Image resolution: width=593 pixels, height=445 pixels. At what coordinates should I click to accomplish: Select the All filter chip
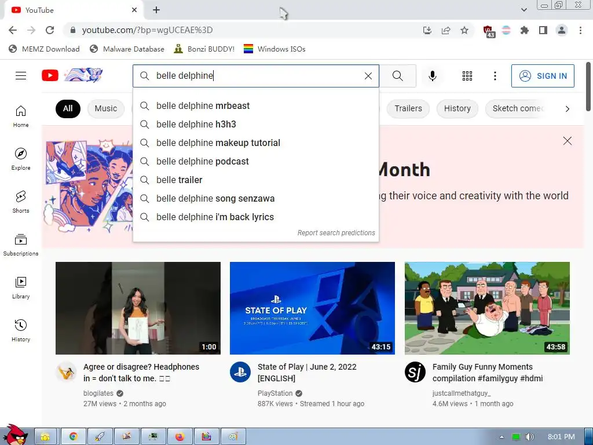(68, 108)
